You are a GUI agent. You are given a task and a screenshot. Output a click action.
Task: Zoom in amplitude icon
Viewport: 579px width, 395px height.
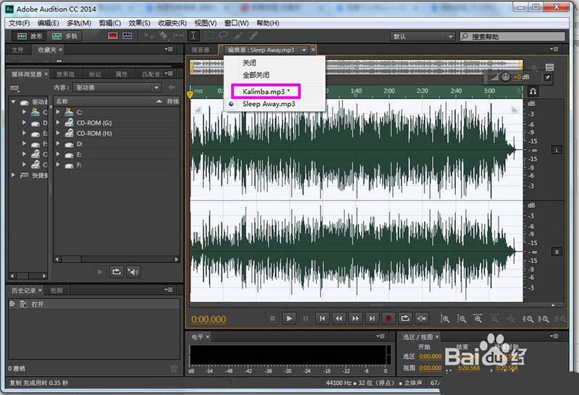(x=445, y=319)
